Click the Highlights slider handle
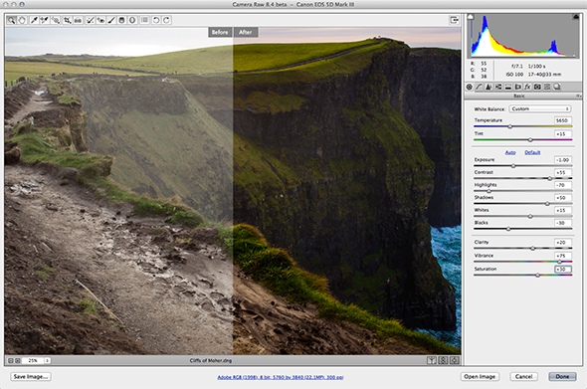 (x=489, y=191)
